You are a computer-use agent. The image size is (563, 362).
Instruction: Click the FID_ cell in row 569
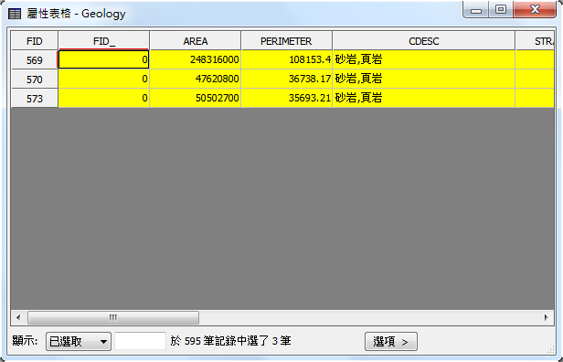[x=104, y=59]
